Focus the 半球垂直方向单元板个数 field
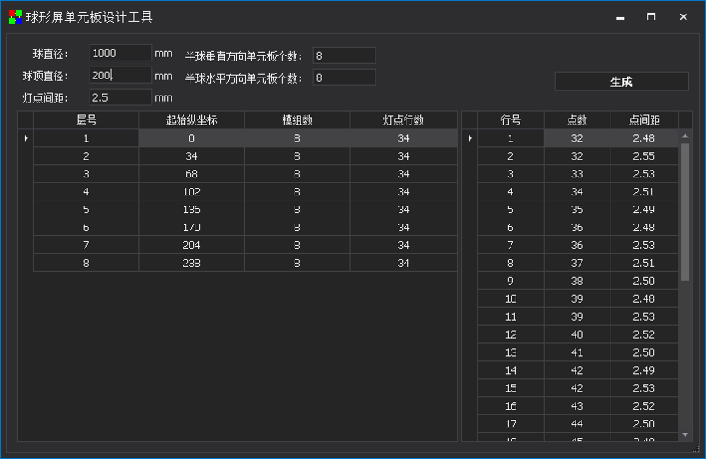 344,56
